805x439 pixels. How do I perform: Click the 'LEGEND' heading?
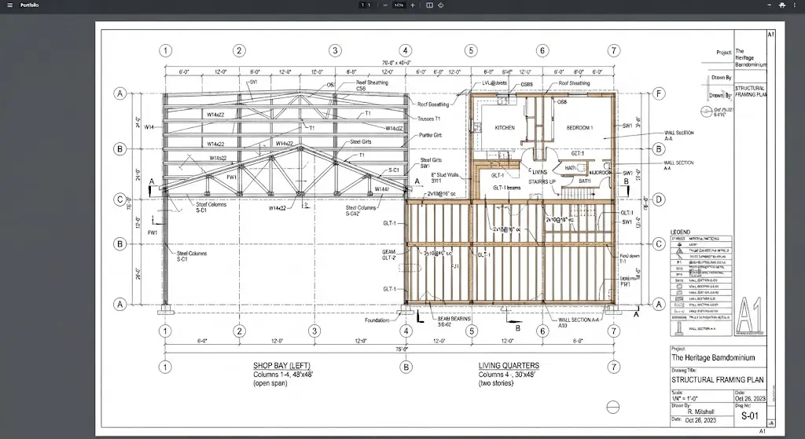click(680, 232)
